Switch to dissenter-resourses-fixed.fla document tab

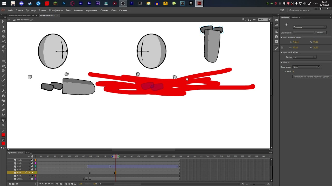[21, 16]
